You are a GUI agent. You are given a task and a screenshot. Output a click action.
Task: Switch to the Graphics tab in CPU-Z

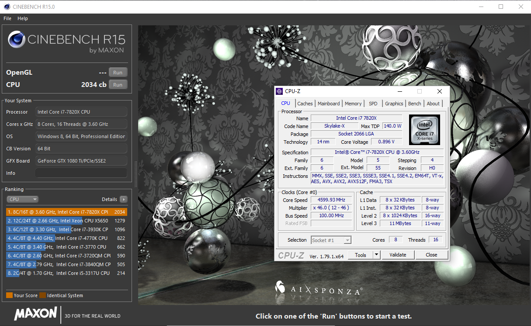[394, 104]
